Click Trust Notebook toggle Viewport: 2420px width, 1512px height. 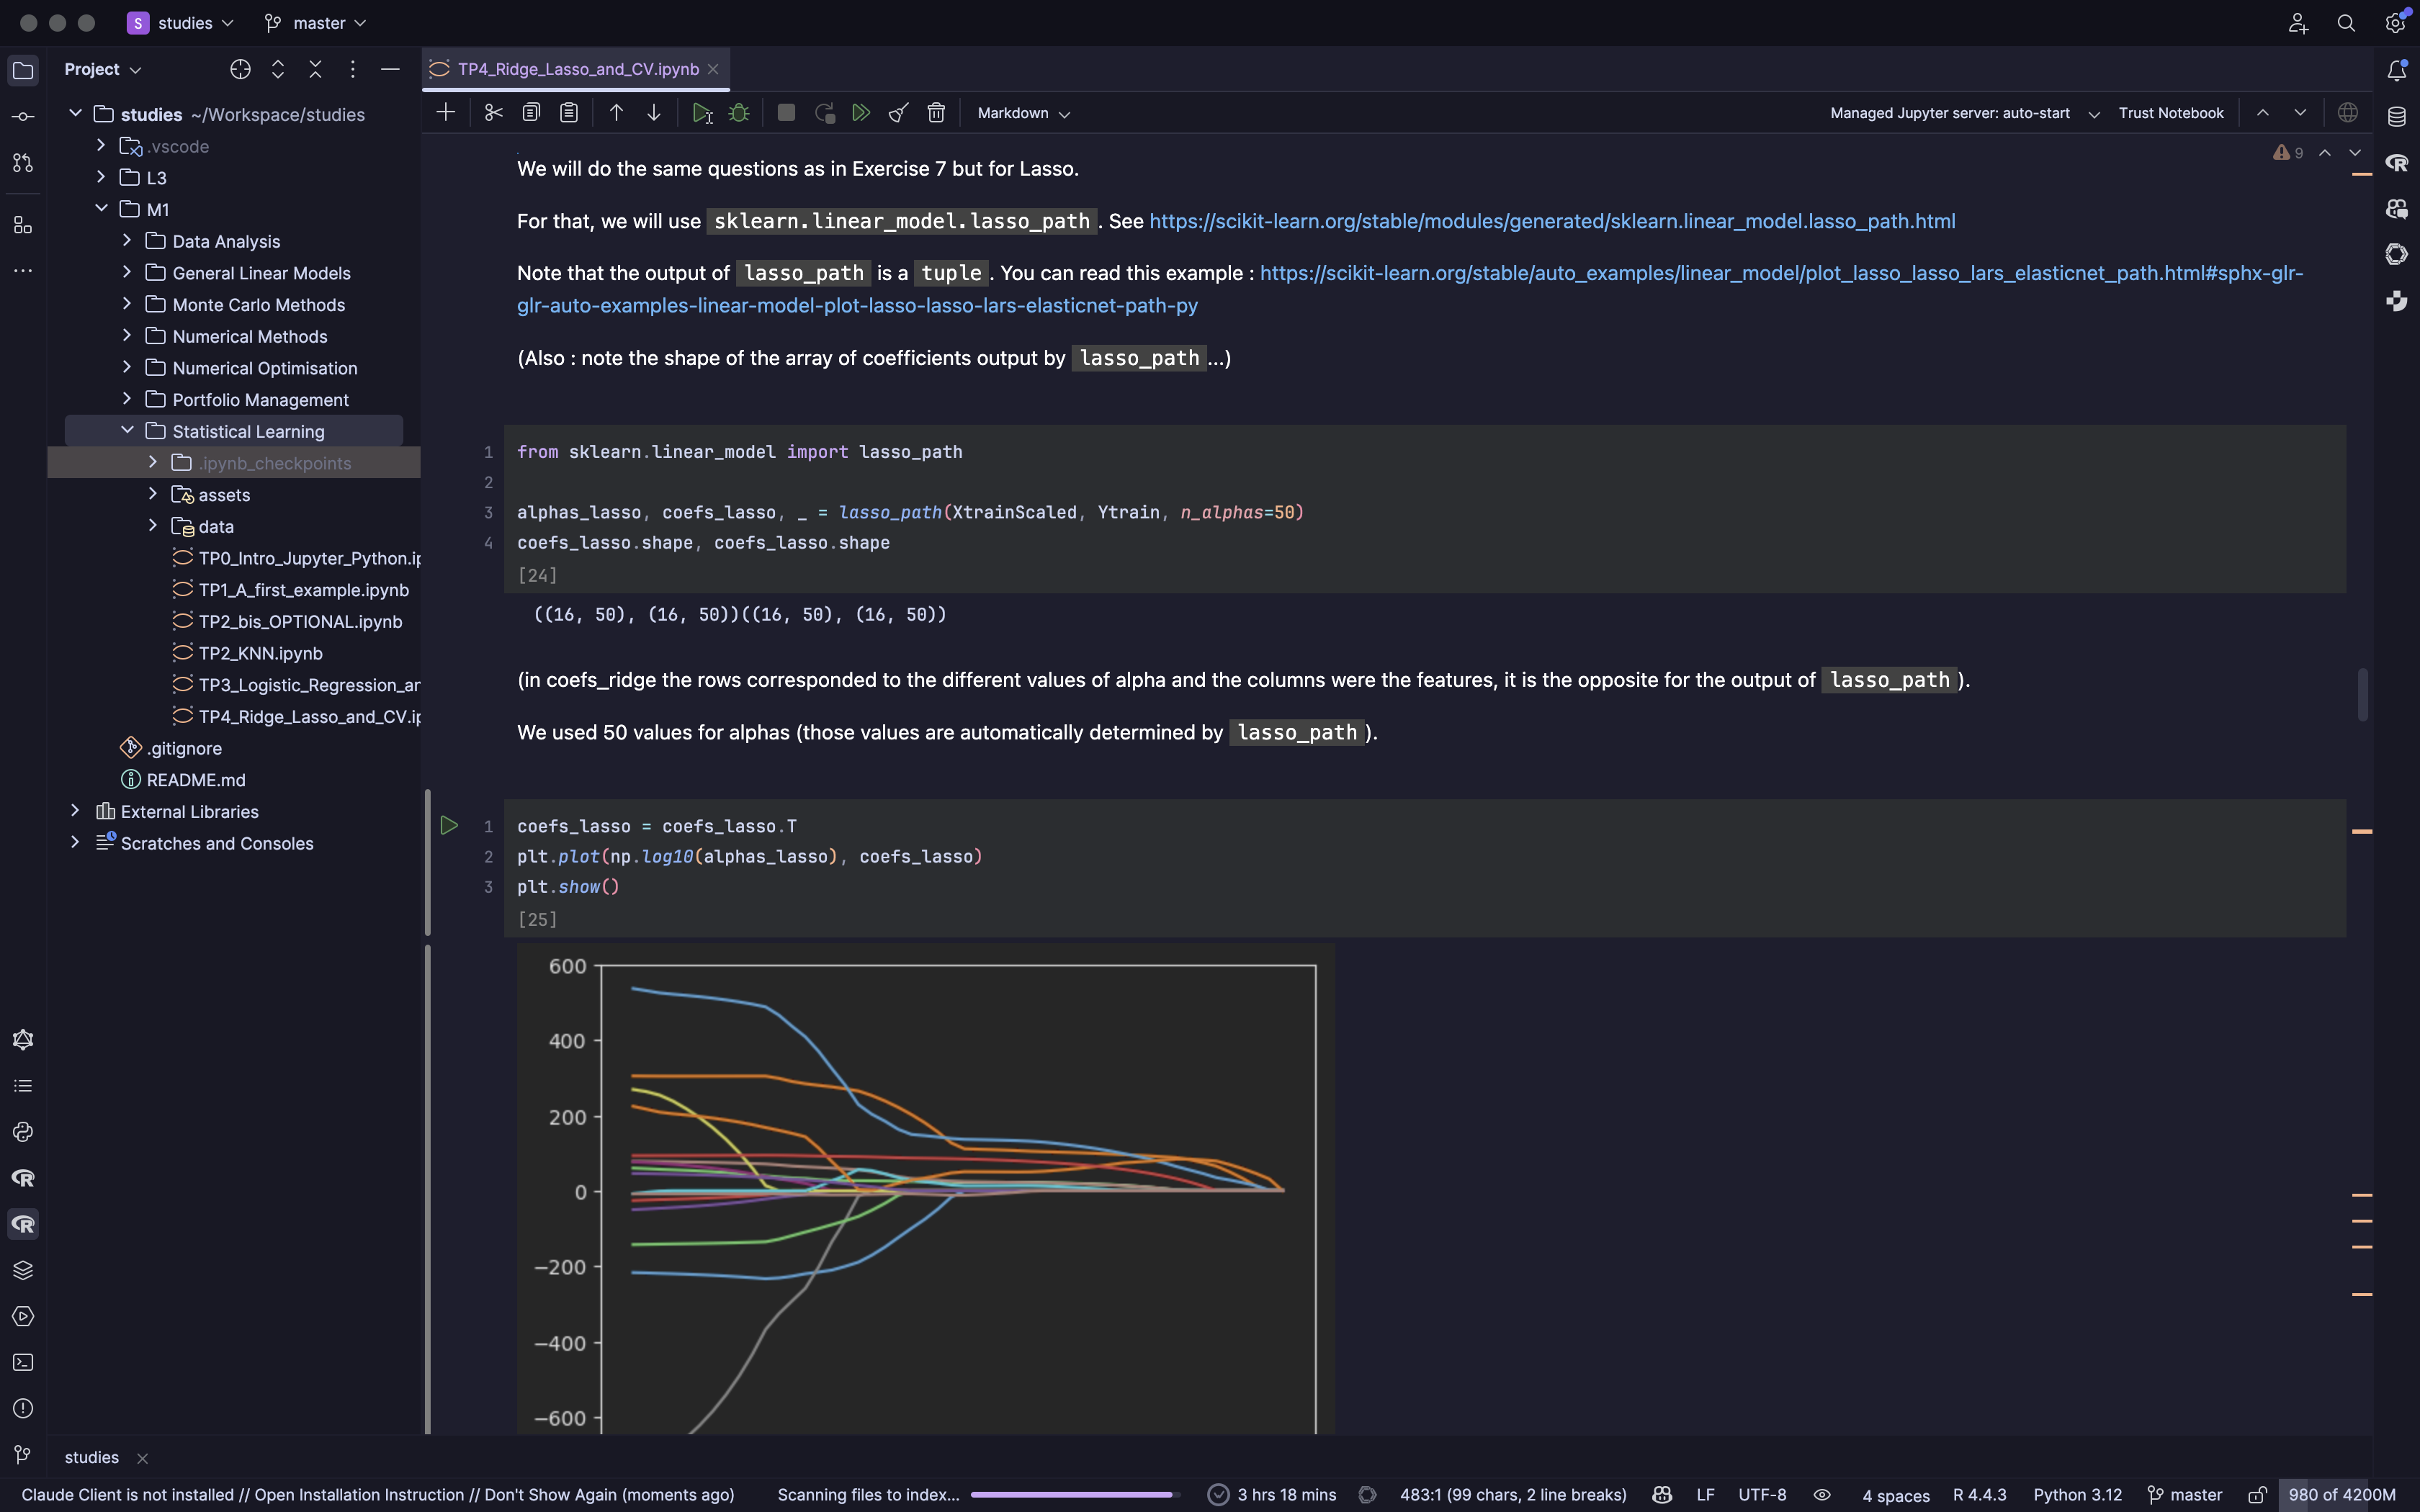(2170, 112)
